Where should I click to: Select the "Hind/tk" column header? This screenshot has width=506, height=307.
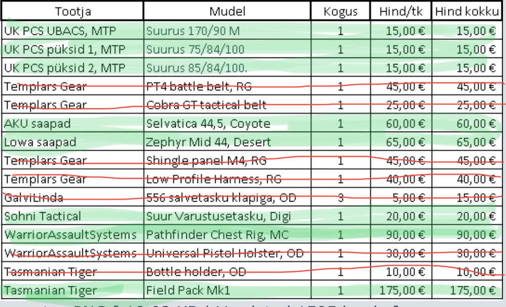pos(400,12)
